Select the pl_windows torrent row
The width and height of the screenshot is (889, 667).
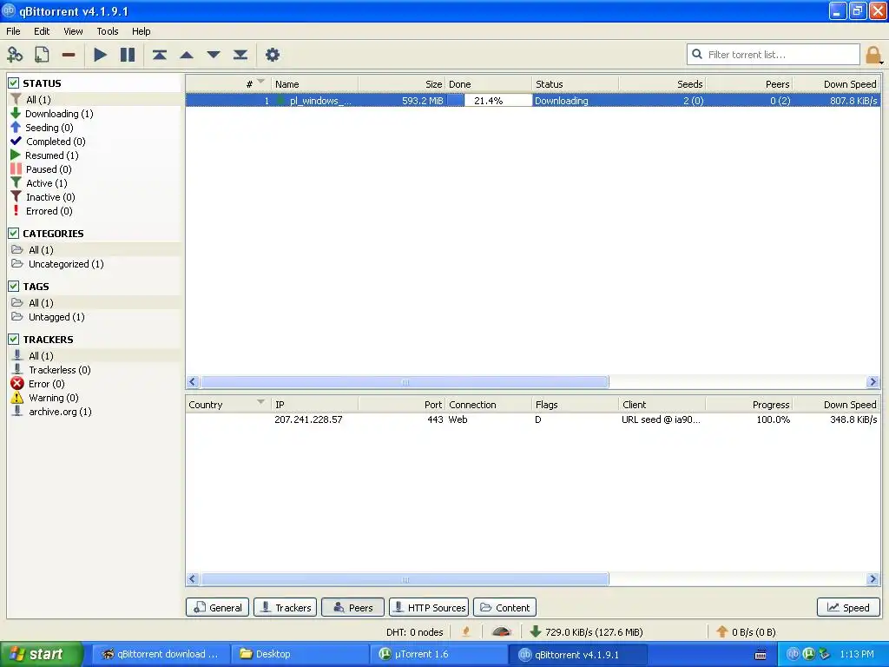click(533, 101)
